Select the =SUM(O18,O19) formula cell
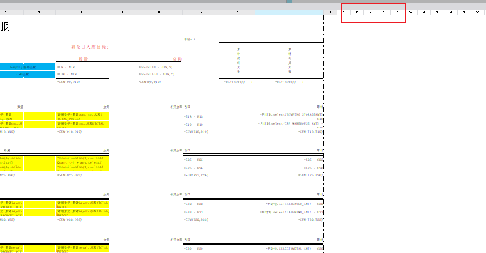 pos(82,132)
